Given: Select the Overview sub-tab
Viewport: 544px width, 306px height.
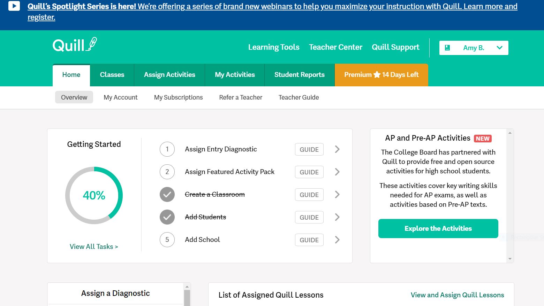Looking at the screenshot, I should tap(74, 97).
